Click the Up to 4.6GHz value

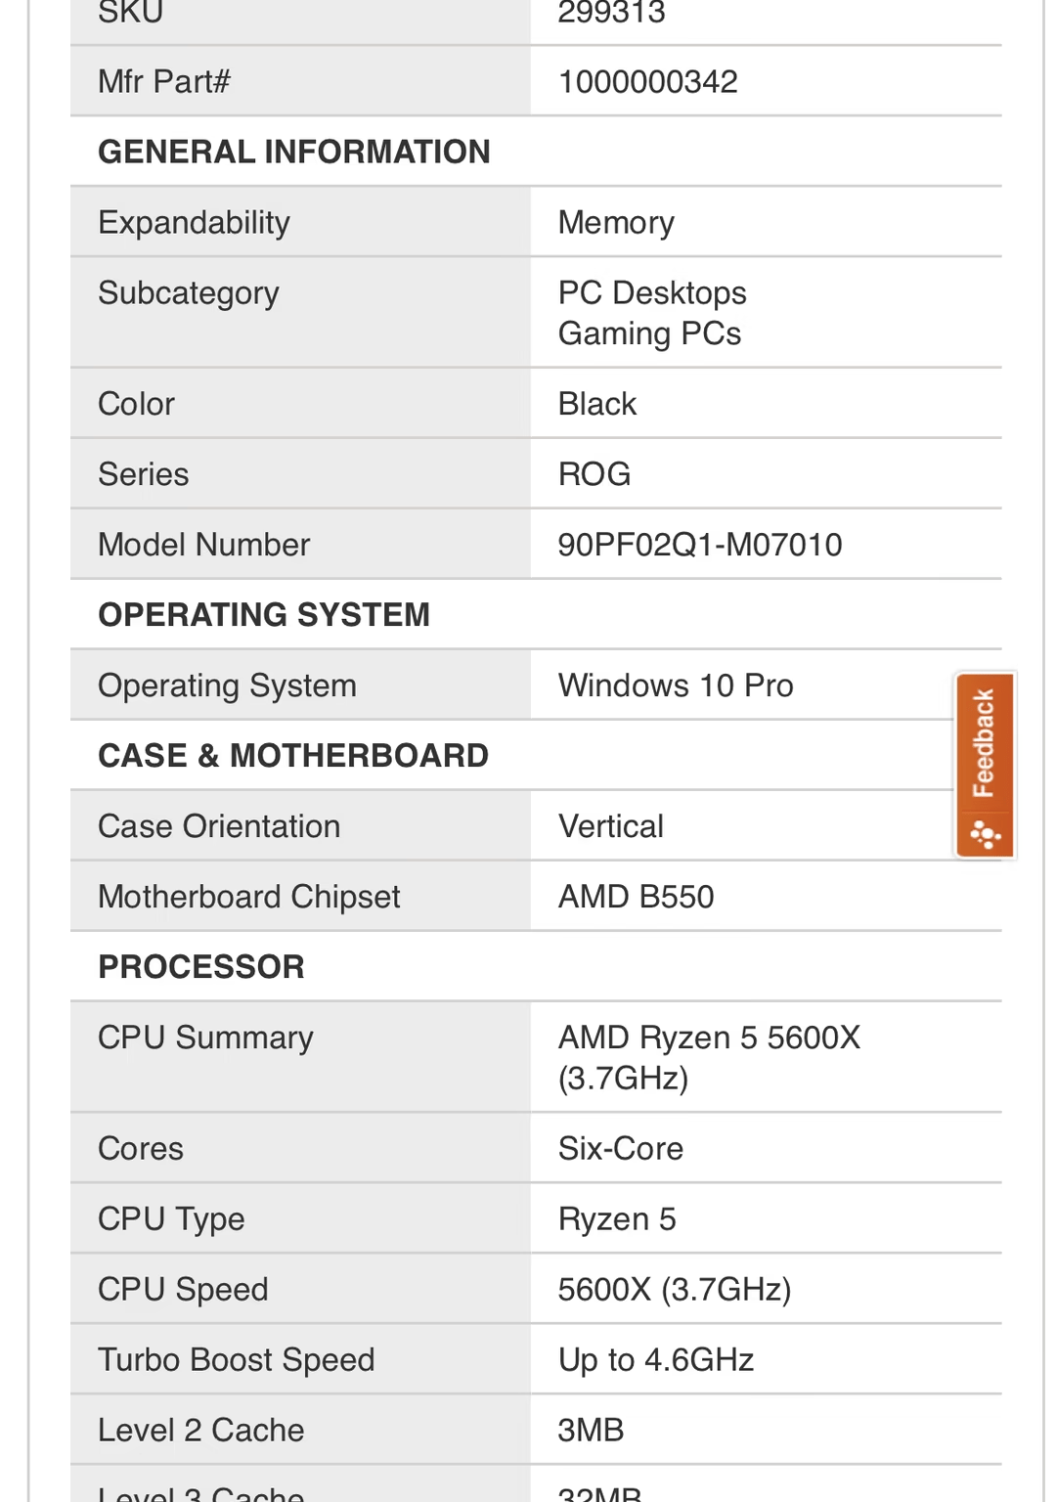(656, 1360)
